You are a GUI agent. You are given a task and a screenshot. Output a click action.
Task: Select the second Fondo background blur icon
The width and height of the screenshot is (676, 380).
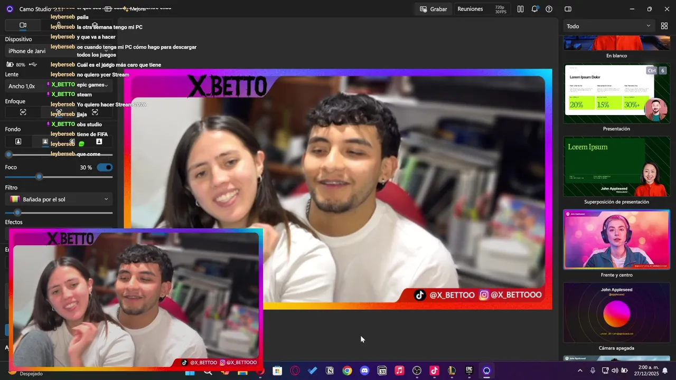pyautogui.click(x=45, y=141)
